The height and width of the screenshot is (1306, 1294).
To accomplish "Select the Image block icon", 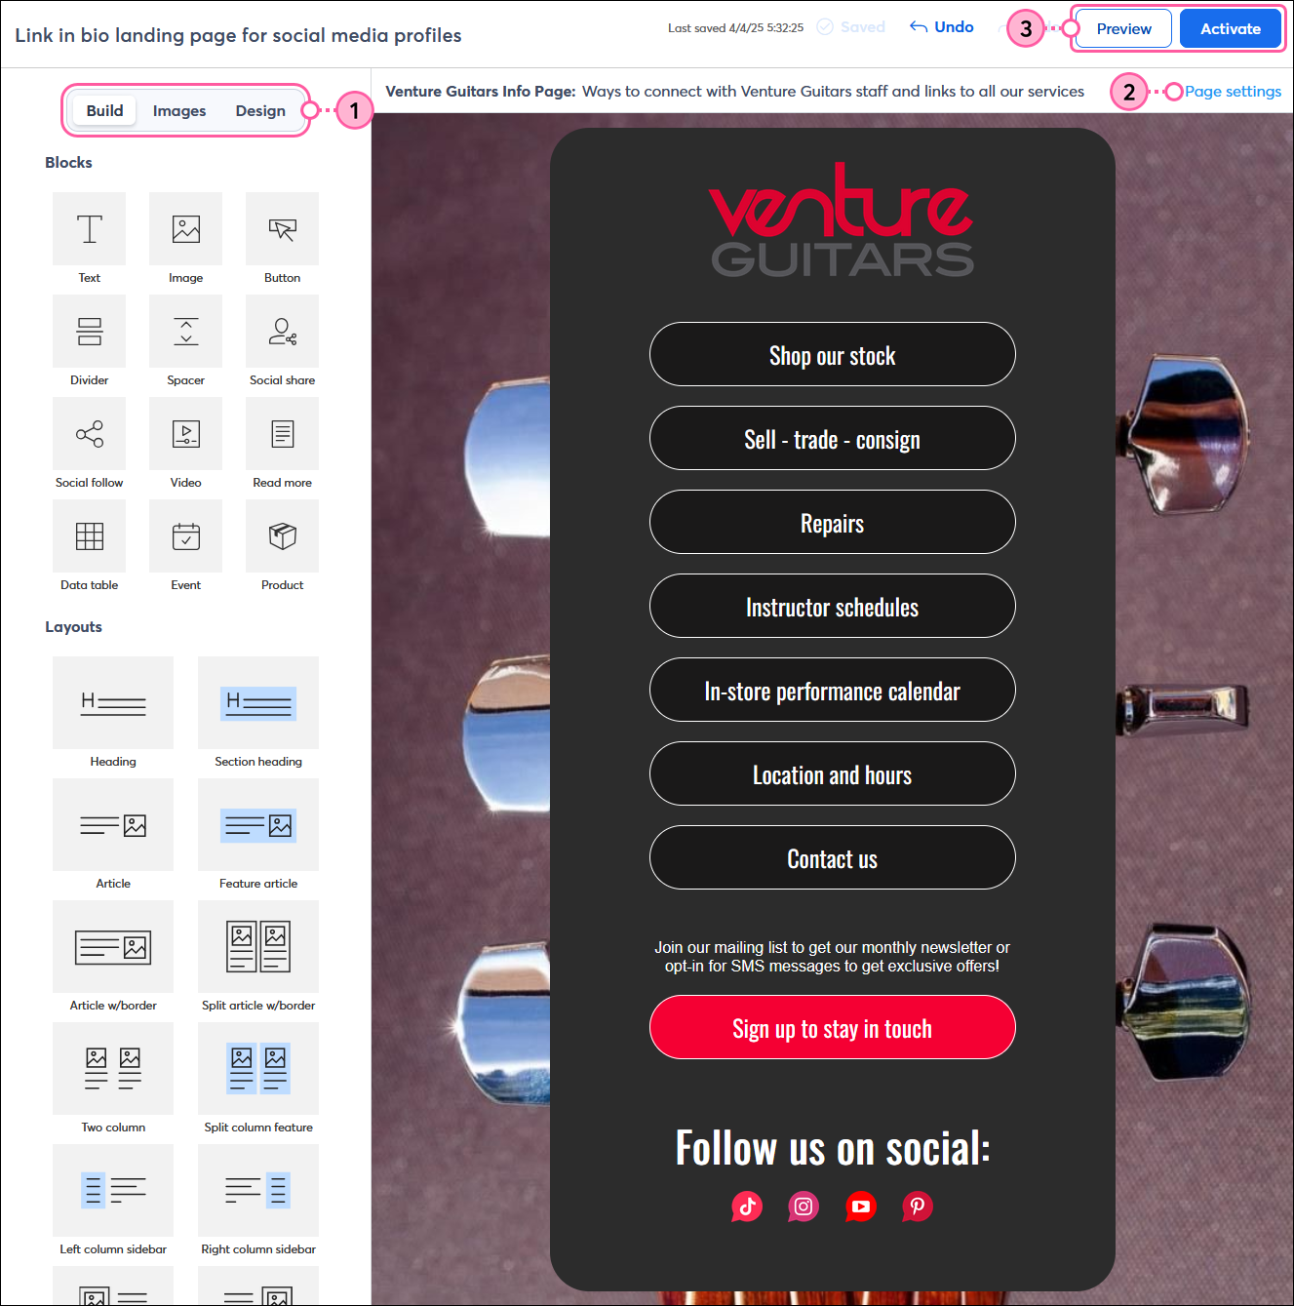I will (185, 229).
